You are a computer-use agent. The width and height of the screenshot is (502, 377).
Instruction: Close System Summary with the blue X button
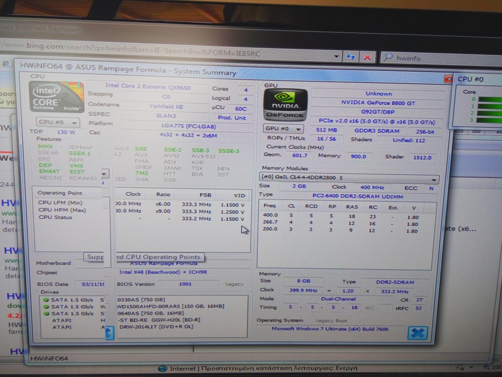point(417,333)
